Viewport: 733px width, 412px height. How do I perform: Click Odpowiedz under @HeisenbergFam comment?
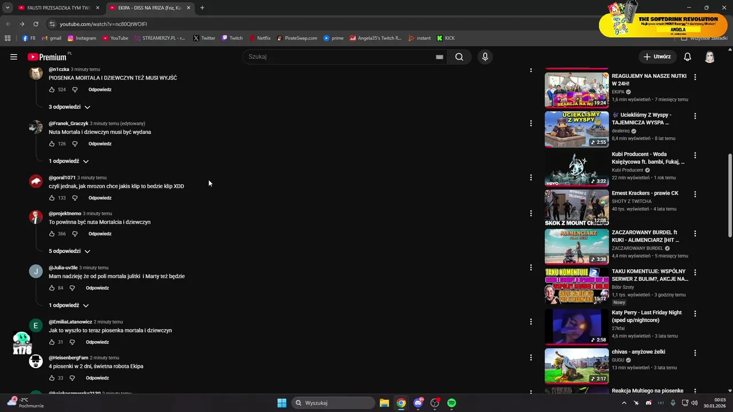97,378
